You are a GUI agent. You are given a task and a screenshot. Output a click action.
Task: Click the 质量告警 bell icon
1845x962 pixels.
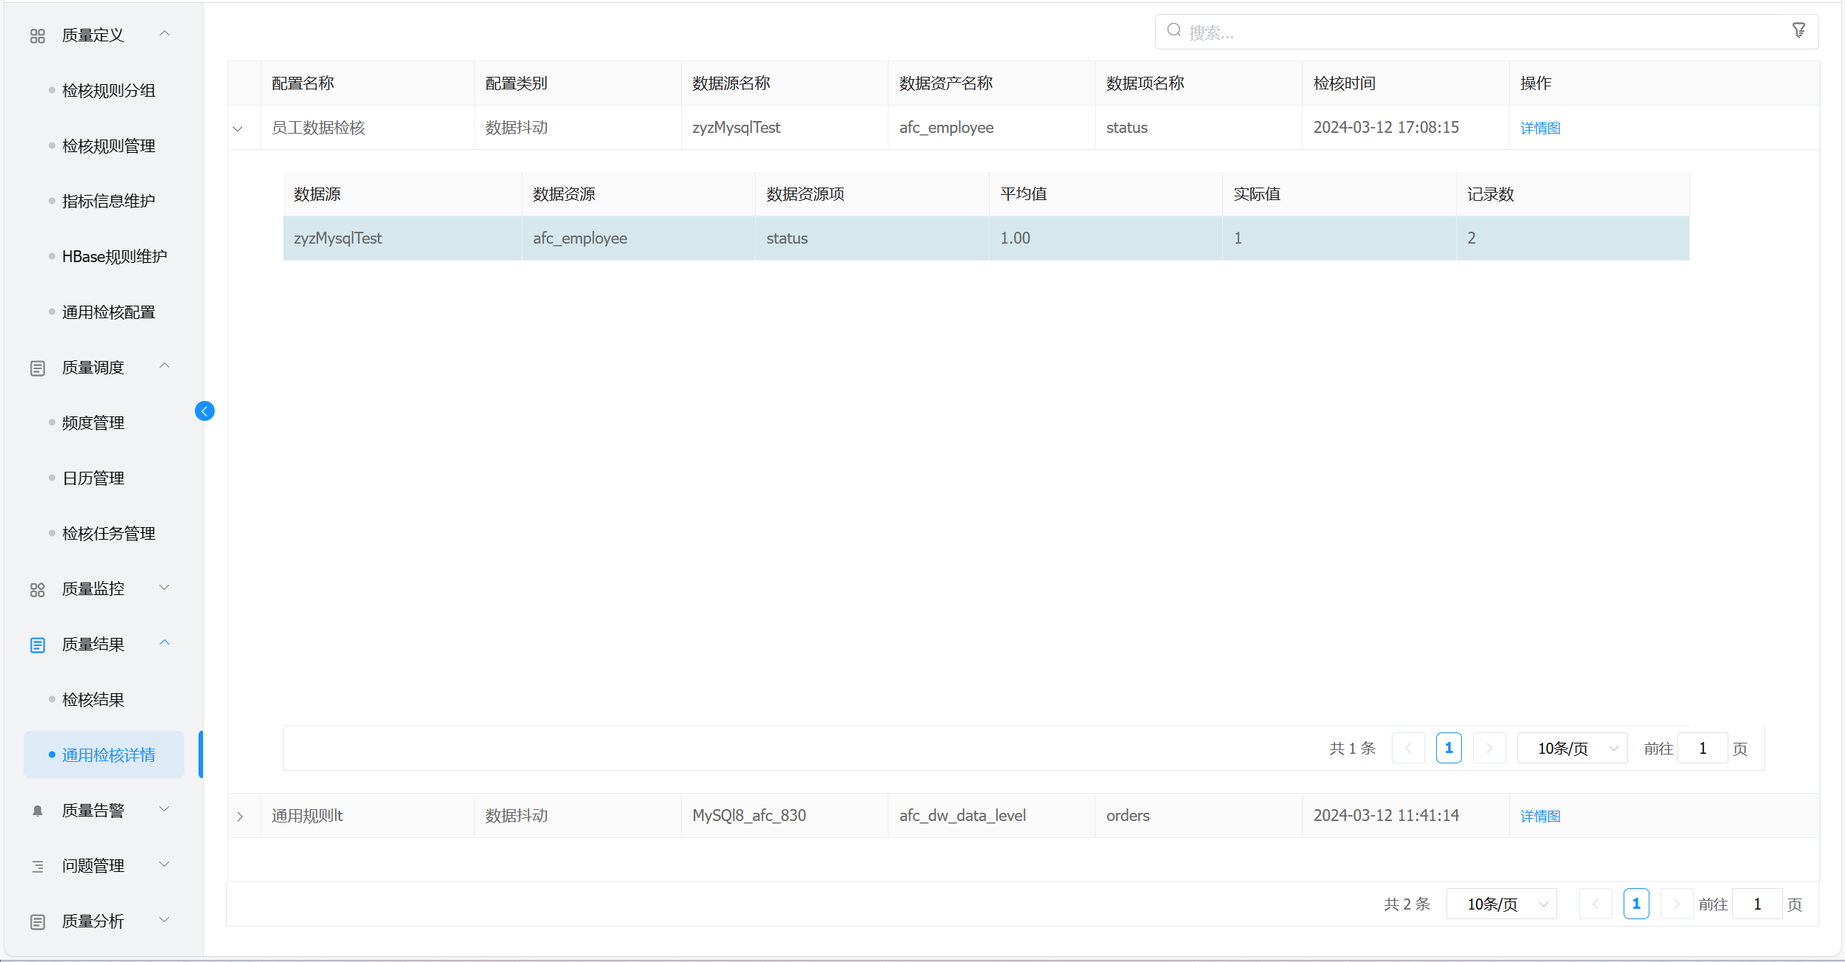point(38,811)
